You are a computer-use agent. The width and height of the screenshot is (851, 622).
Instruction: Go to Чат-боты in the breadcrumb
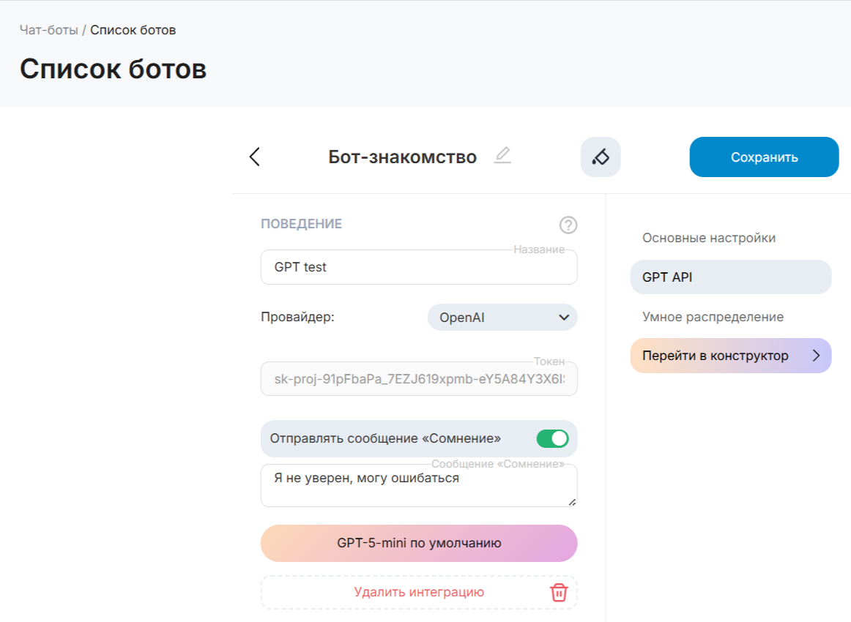click(x=48, y=30)
